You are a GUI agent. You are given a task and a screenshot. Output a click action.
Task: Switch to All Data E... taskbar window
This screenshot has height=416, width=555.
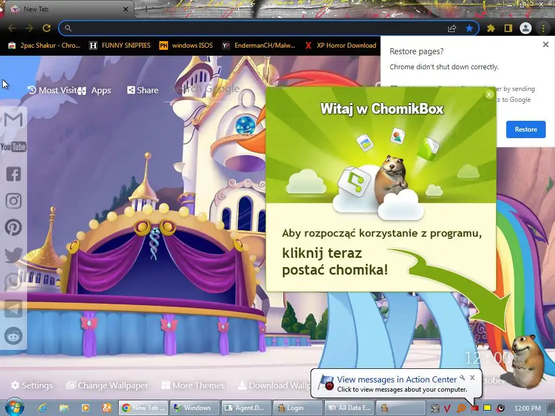[x=350, y=408]
